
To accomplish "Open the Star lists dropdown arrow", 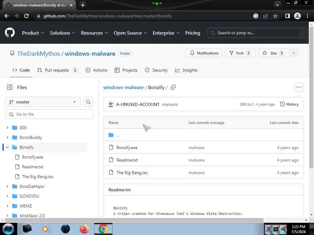I will (x=294, y=53).
